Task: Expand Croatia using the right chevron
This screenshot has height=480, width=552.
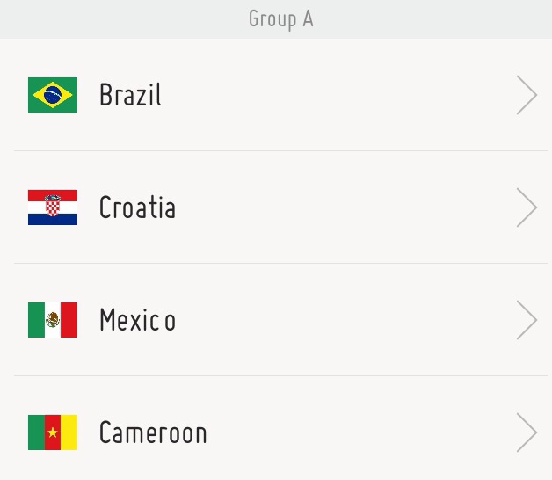Action: pos(527,207)
